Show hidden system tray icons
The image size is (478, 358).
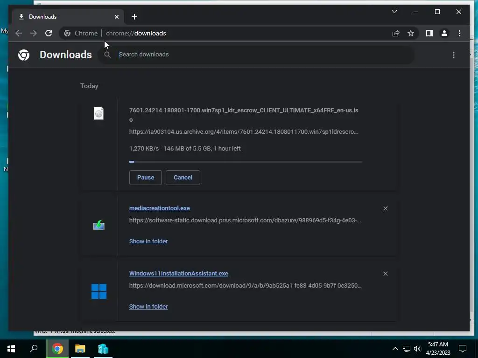point(395,349)
